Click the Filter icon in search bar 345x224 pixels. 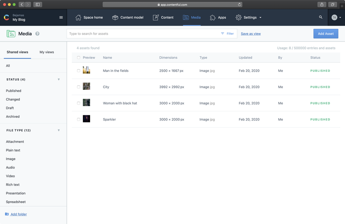[223, 34]
